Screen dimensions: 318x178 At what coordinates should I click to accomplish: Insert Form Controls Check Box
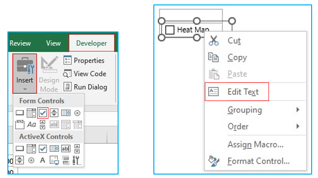(x=43, y=113)
